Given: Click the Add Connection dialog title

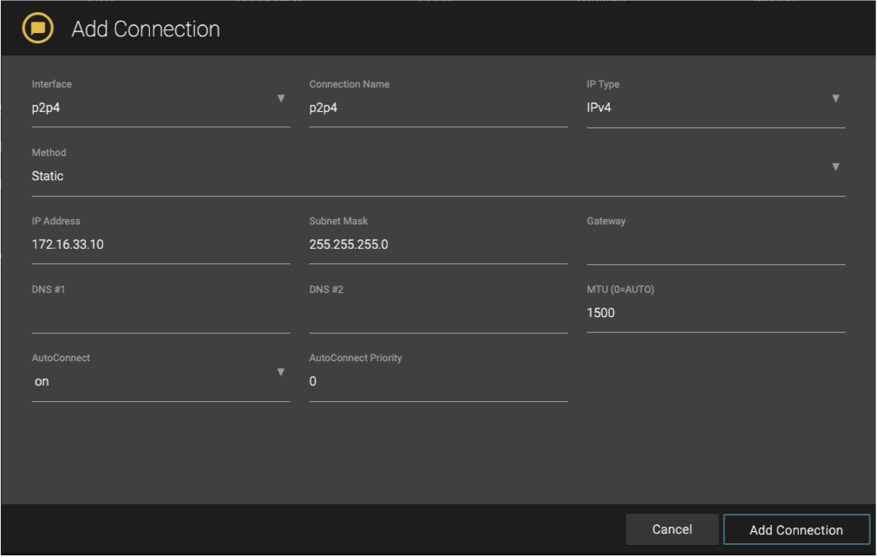Looking at the screenshot, I should 146,29.
